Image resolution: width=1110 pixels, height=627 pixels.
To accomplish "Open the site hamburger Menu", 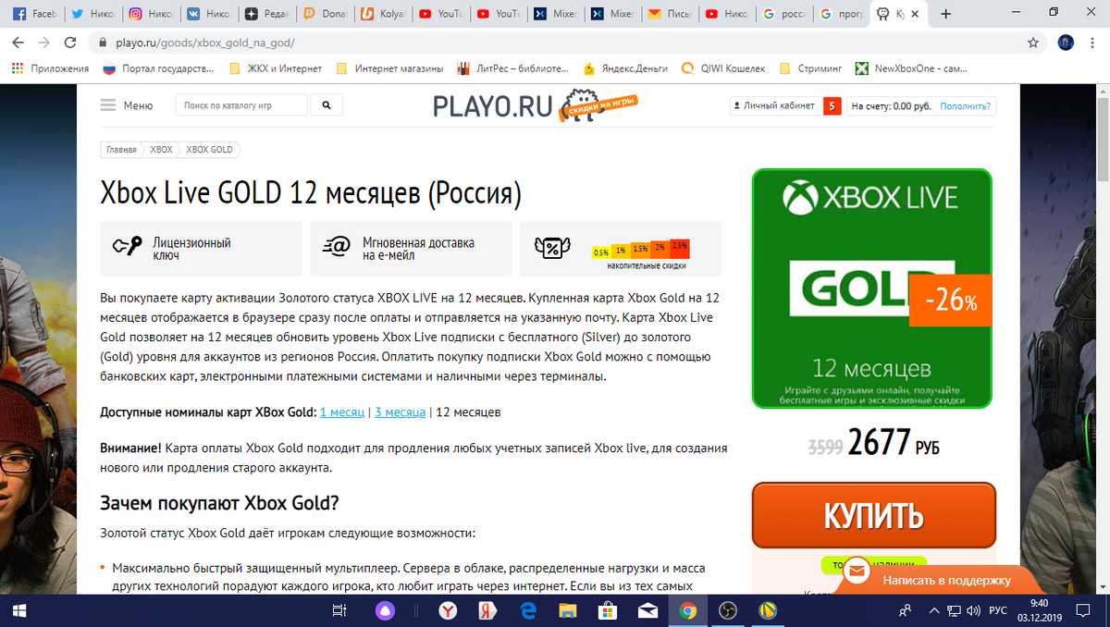I will point(112,105).
